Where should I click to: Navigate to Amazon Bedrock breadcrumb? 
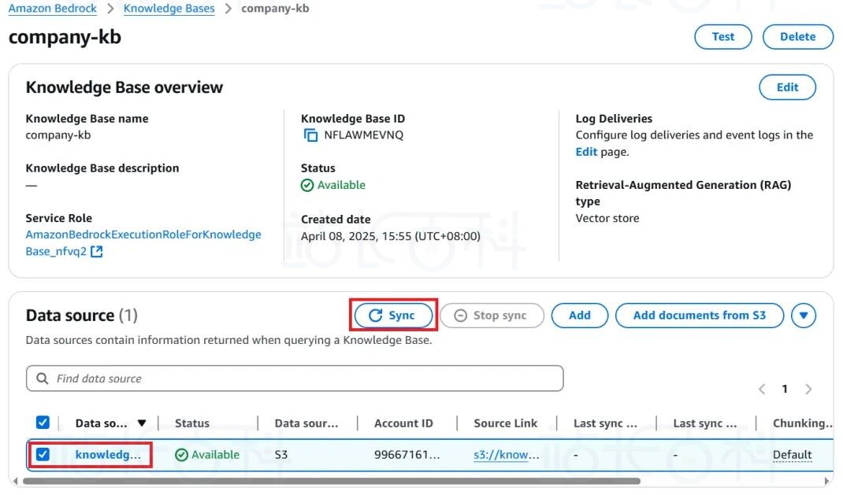[53, 9]
